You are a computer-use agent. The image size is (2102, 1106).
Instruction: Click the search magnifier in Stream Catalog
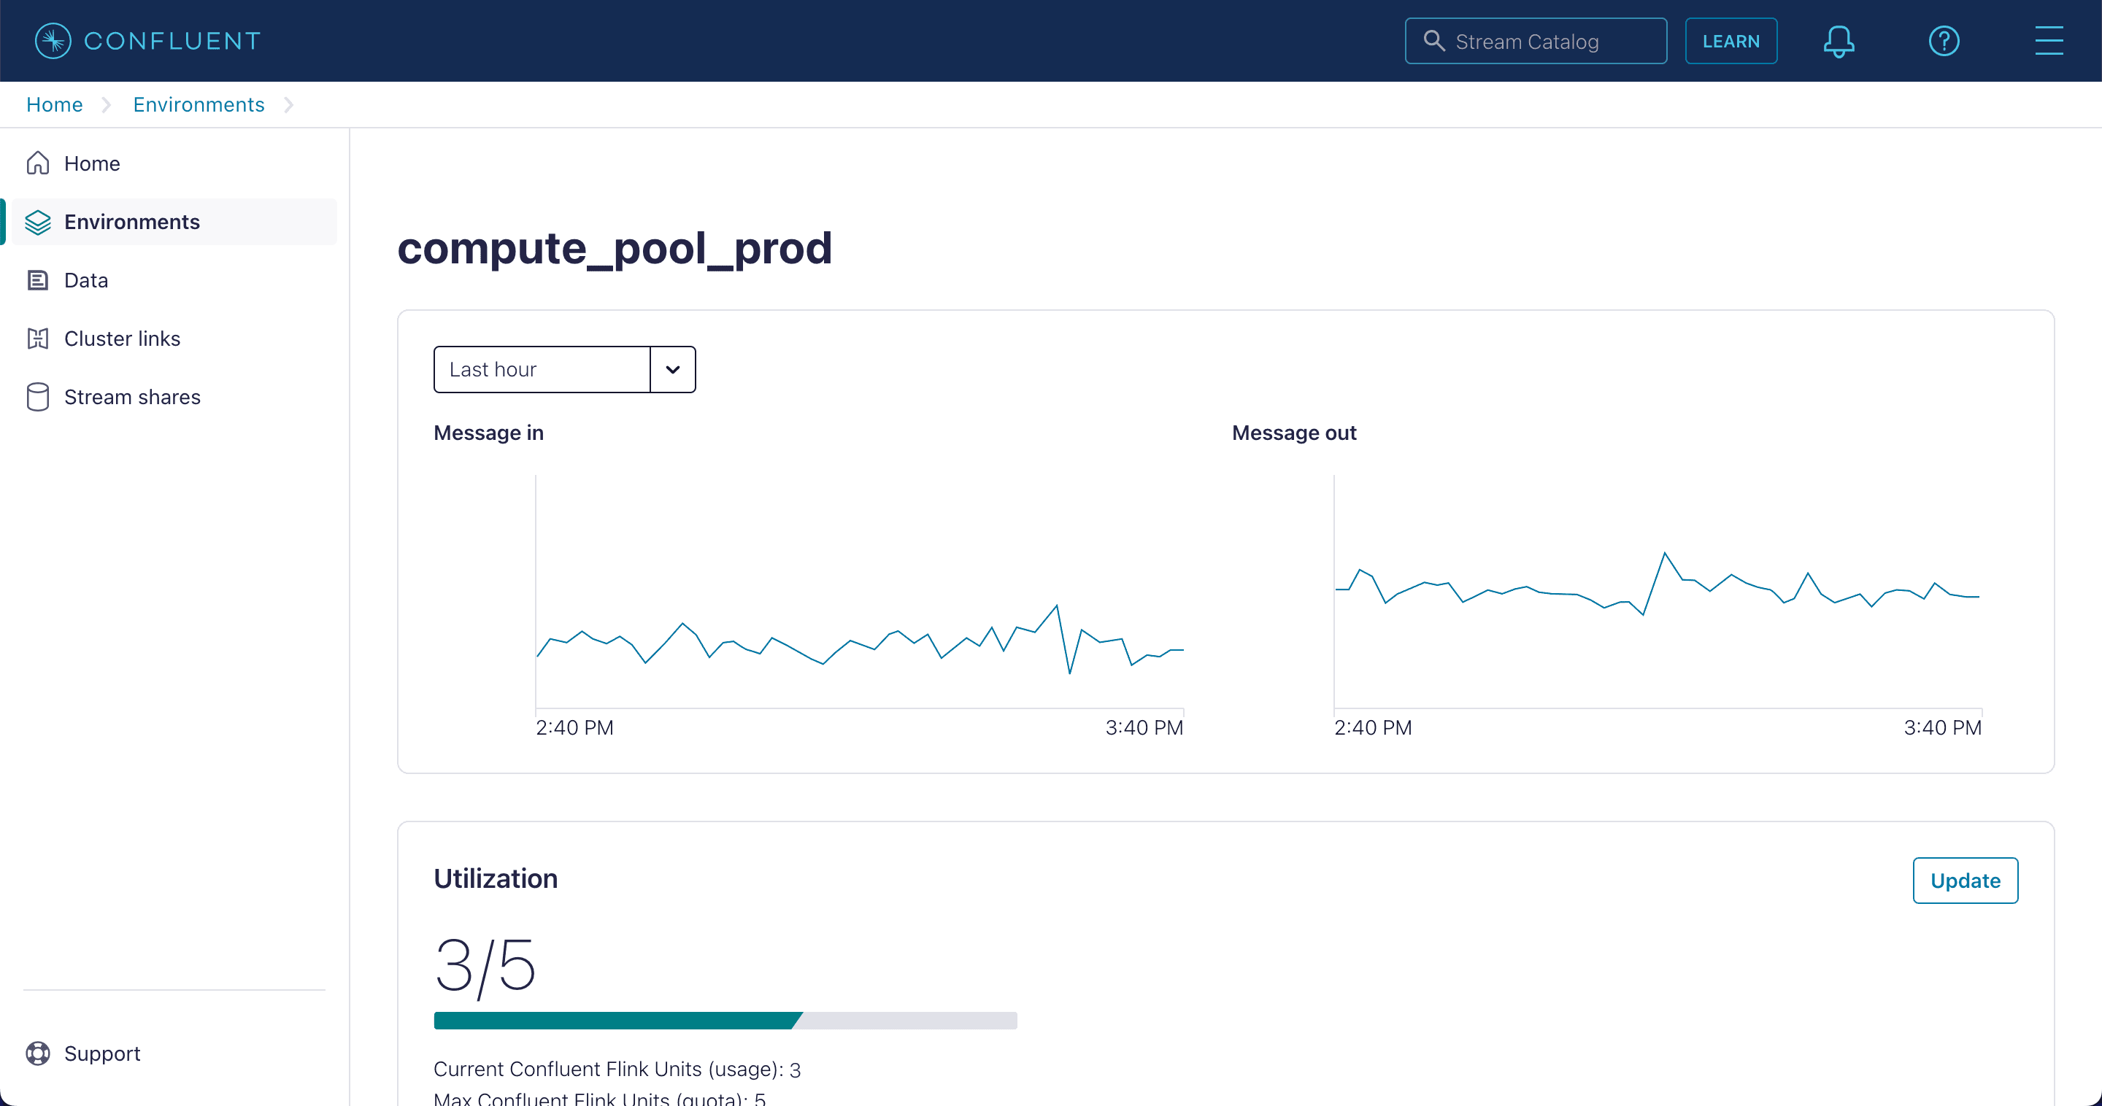tap(1433, 40)
